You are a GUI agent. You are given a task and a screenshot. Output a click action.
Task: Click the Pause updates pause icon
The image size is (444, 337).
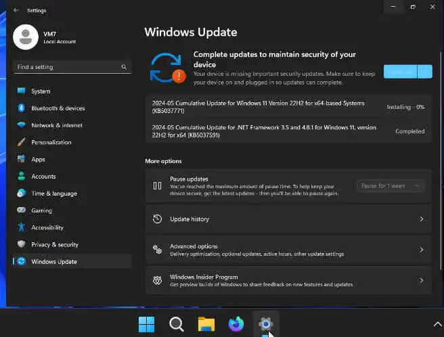point(157,186)
